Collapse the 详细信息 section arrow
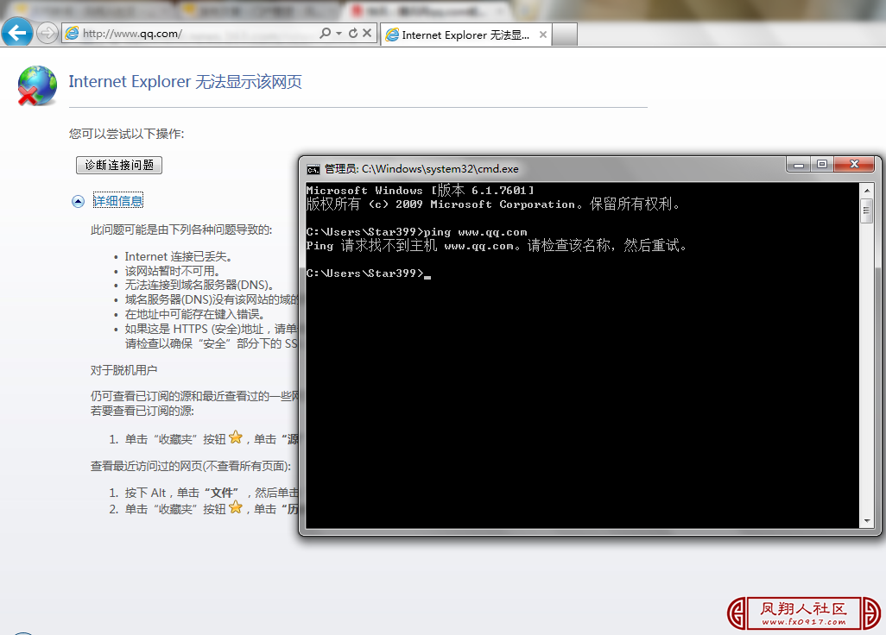The image size is (886, 635). pyautogui.click(x=78, y=201)
